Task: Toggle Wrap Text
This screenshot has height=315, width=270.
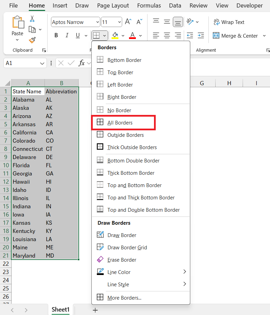Action: click(x=229, y=22)
